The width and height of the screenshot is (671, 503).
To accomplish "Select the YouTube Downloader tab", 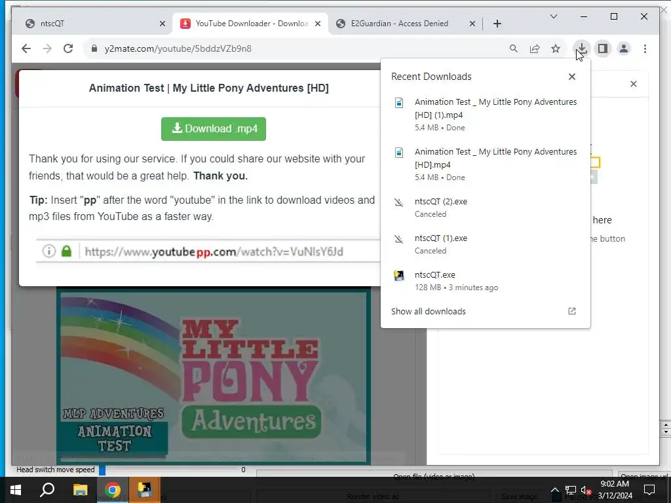I will point(250,24).
